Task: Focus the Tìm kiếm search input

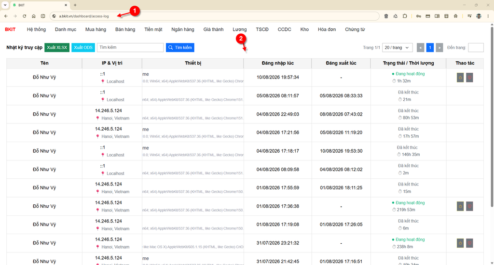Action: pyautogui.click(x=130, y=48)
